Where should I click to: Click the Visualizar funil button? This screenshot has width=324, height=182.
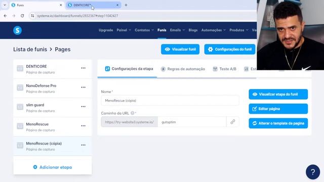tap(180, 50)
